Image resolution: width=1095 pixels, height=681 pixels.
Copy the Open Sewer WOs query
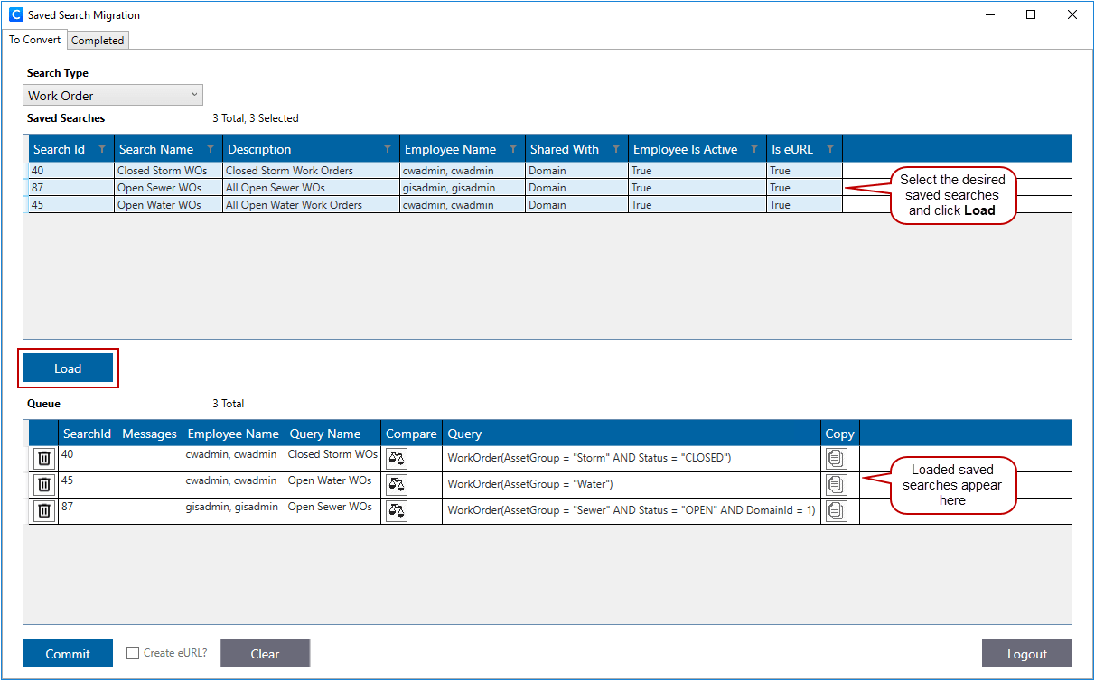pyautogui.click(x=837, y=511)
